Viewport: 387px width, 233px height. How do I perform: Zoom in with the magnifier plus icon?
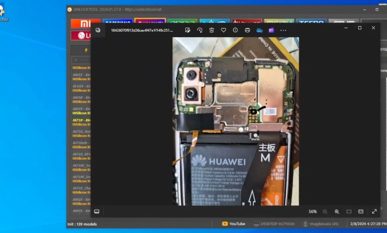(337, 211)
